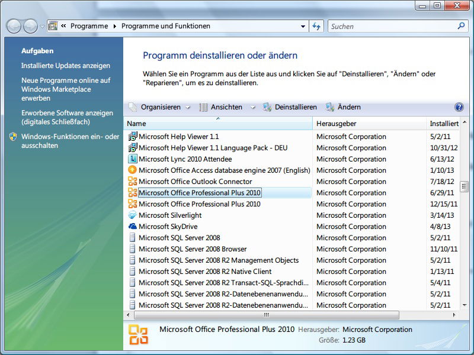Expand the Programme breadcrumb arrow

[114, 26]
